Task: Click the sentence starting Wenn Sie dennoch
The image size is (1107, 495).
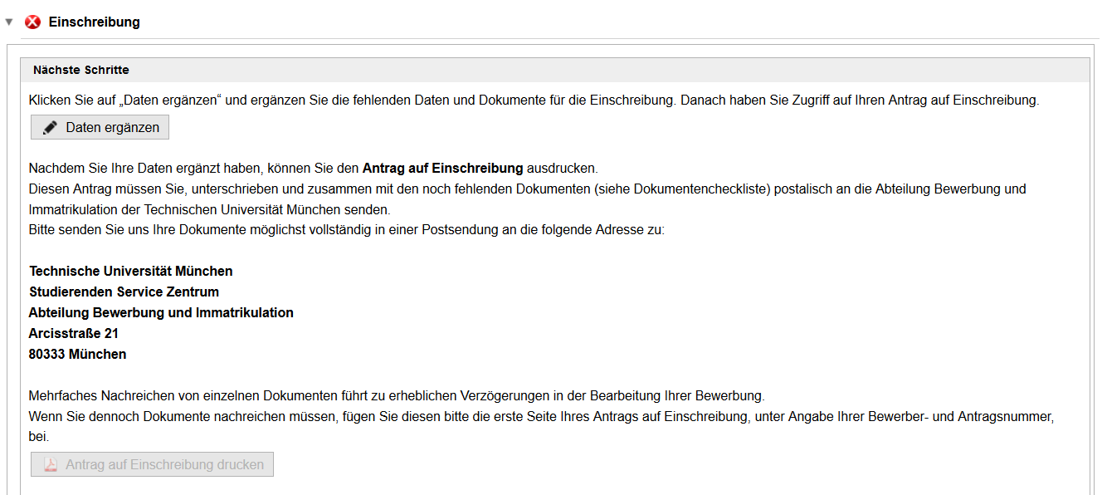Action: [541, 426]
